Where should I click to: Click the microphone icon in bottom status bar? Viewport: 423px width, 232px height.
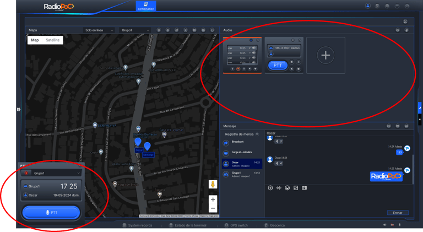point(399,225)
